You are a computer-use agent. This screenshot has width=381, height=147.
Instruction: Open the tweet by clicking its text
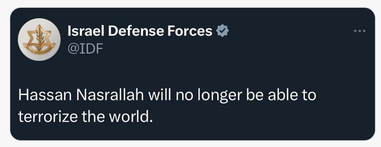pyautogui.click(x=167, y=106)
